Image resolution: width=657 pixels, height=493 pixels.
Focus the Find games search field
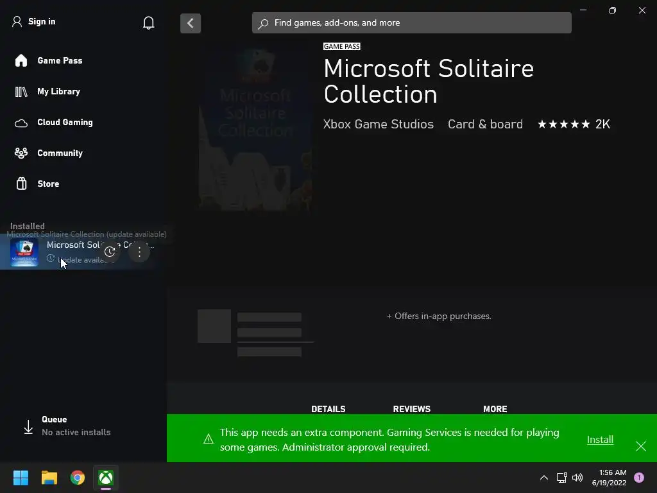411,23
